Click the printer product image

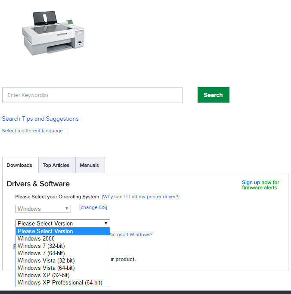tap(53, 32)
